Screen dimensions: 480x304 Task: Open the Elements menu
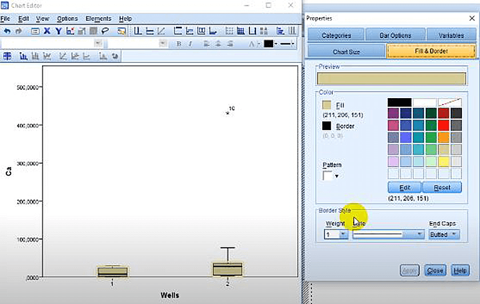tap(99, 19)
